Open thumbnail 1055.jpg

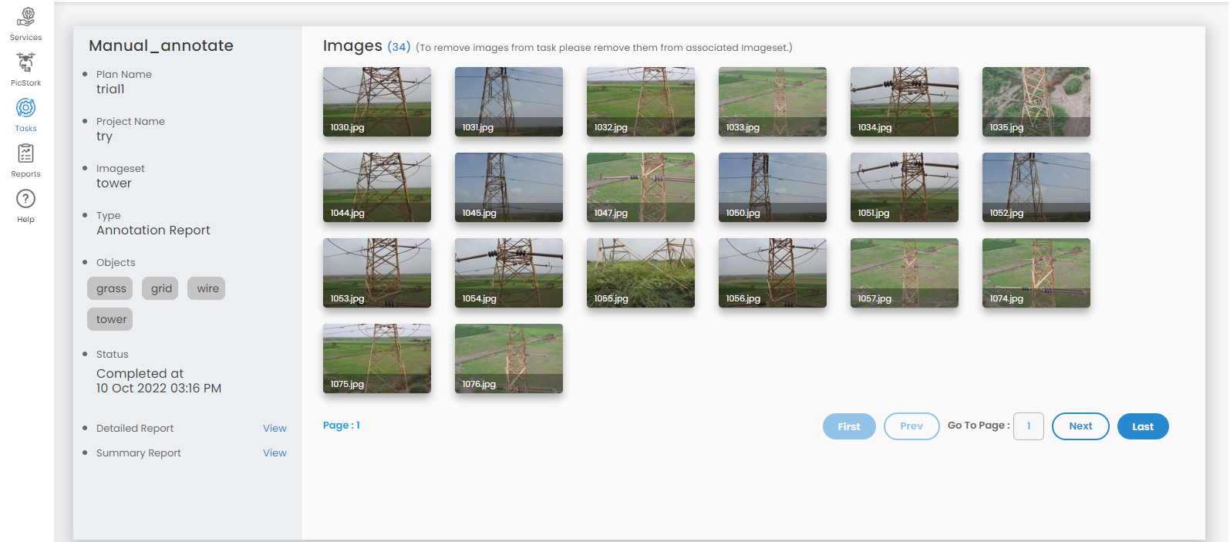tap(641, 273)
